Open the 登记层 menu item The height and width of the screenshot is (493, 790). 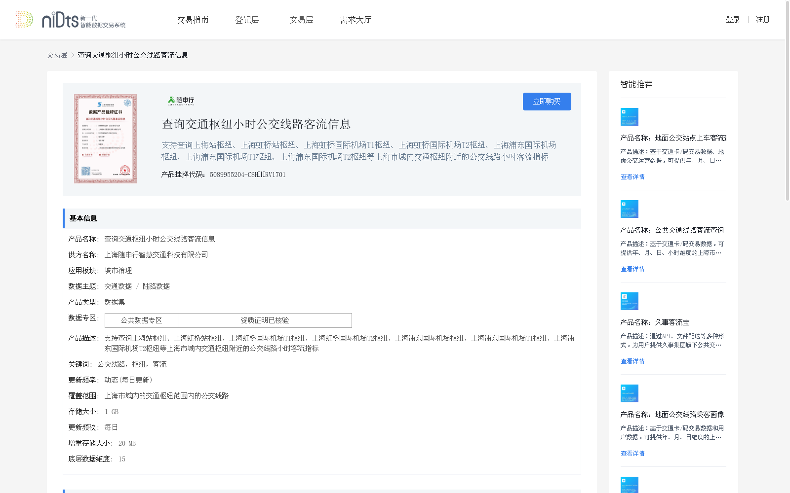pyautogui.click(x=247, y=20)
